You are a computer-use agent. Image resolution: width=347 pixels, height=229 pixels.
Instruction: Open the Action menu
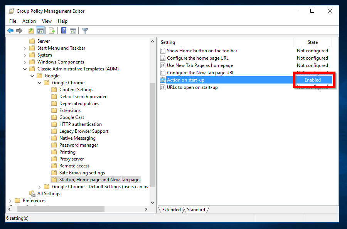tap(29, 21)
